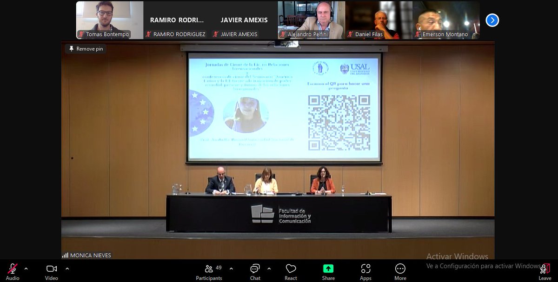Open the Participants panel

click(x=209, y=271)
